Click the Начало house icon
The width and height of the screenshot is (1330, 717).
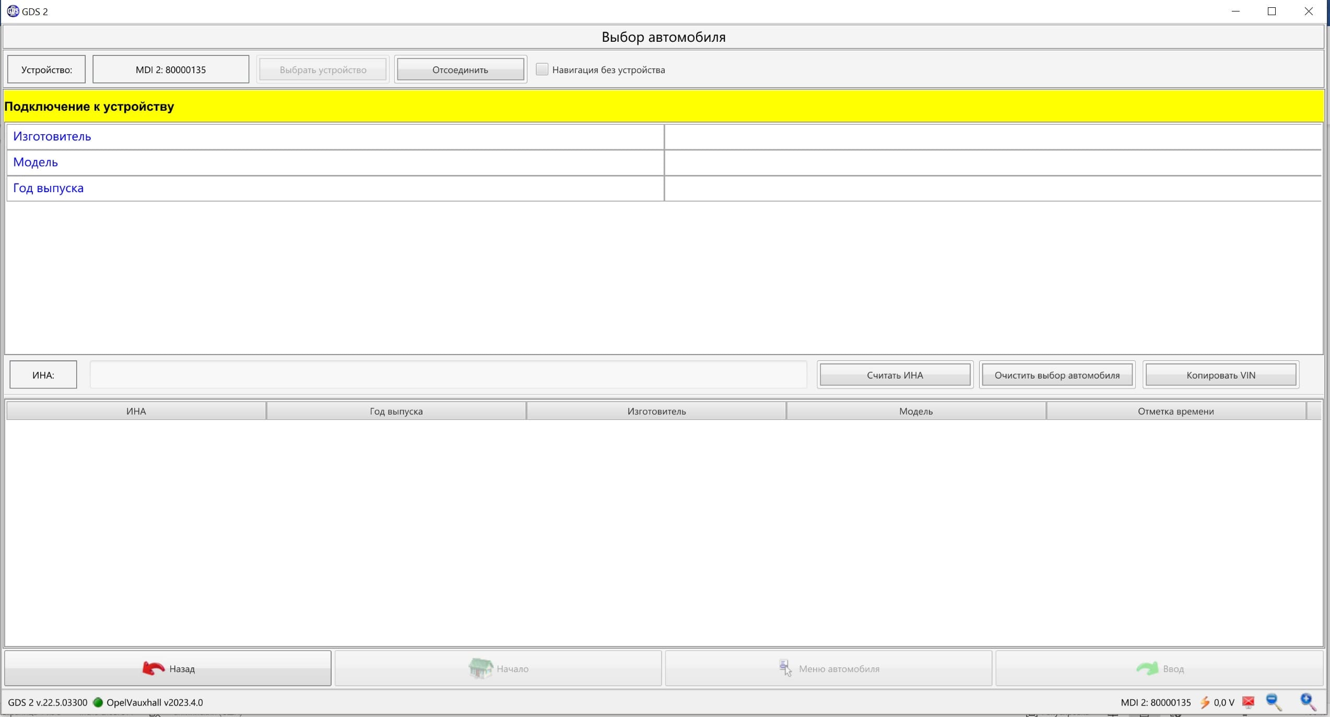[480, 668]
